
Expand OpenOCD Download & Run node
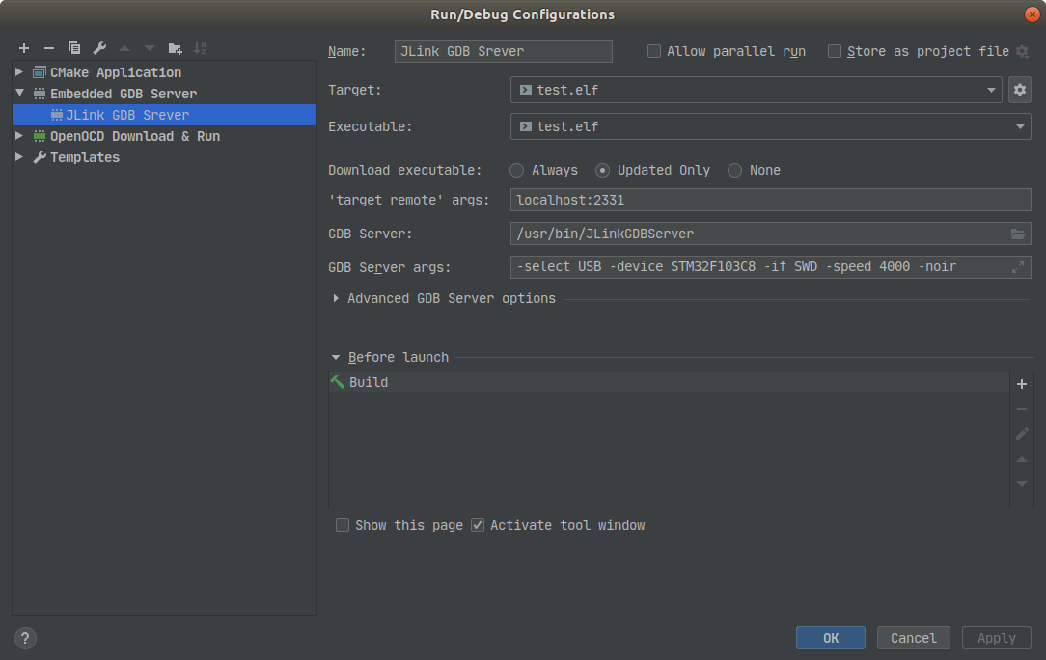click(19, 135)
